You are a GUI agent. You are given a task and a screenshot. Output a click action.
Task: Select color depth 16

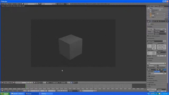163,72
